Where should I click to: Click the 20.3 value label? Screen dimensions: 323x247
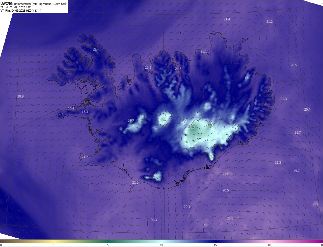154,220
